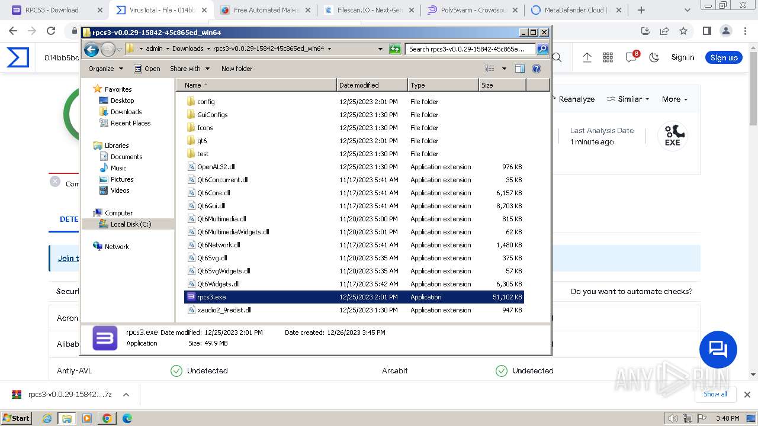Select Qt6Concurrent.dll in the file list
The image size is (758, 426).
(223, 180)
